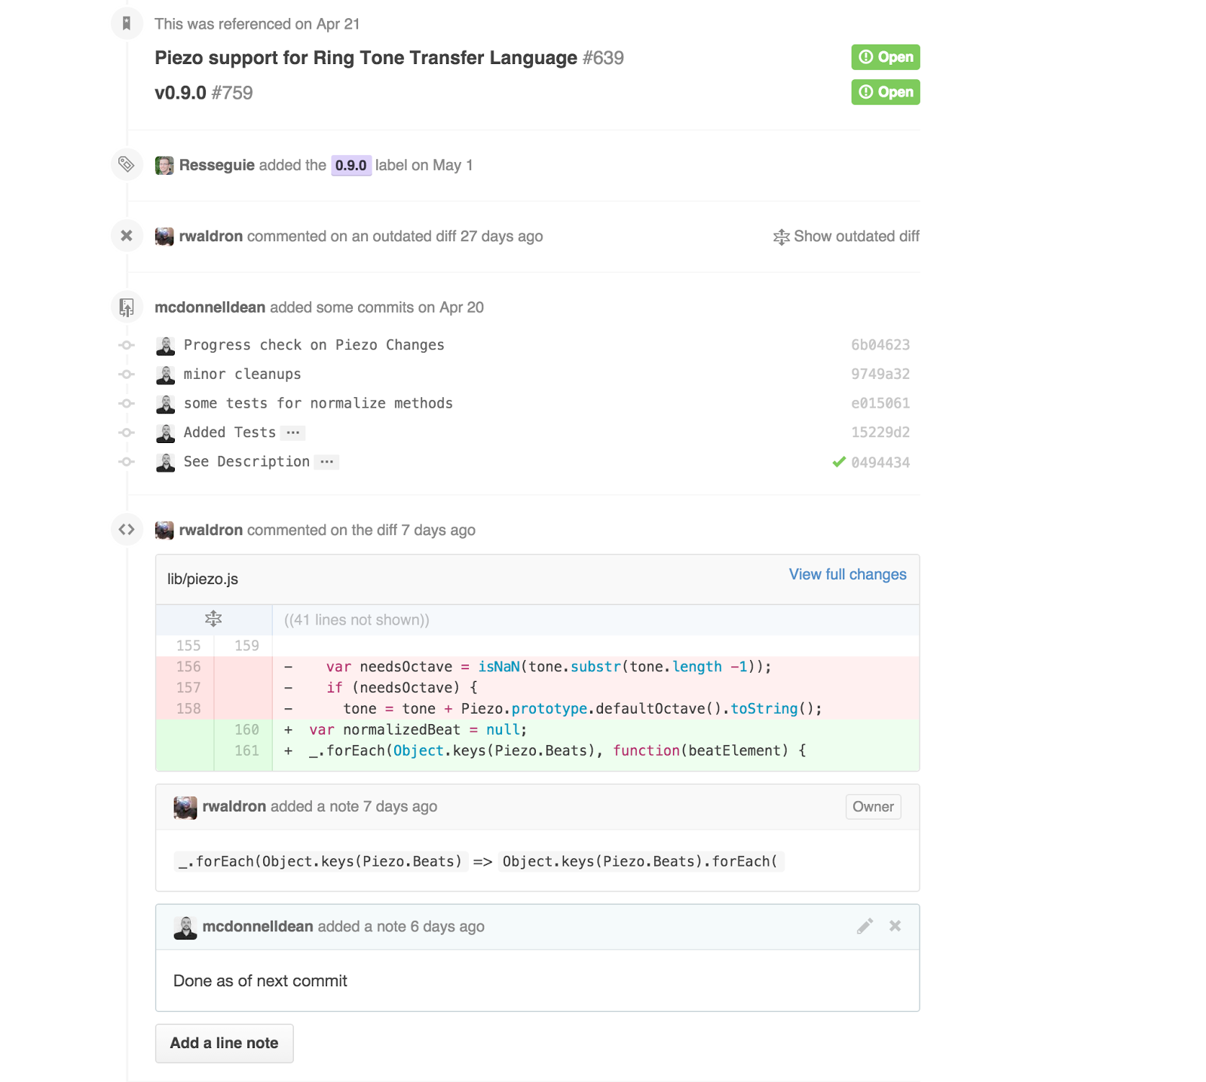Click View full changes link
This screenshot has width=1206, height=1082.
click(847, 574)
